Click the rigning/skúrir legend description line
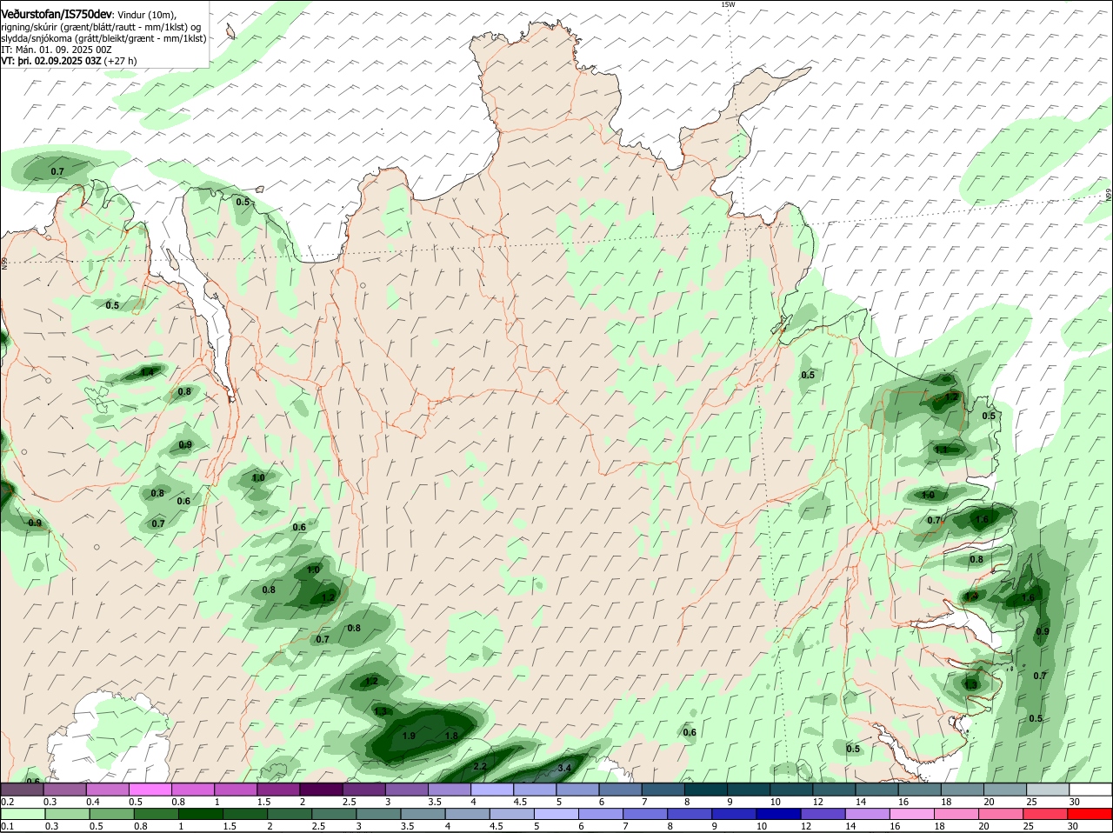The height and width of the screenshot is (833, 1113). 101,27
